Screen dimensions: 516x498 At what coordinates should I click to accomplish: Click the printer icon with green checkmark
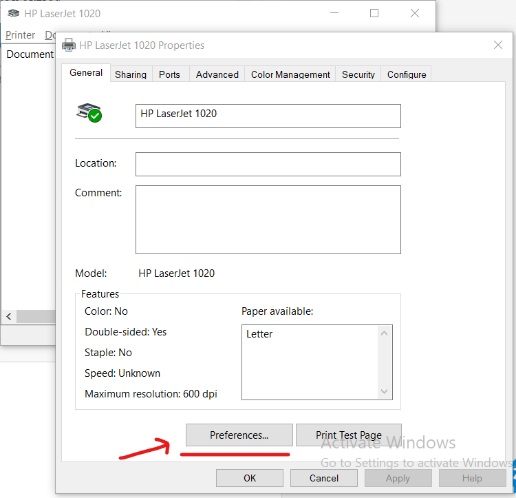89,112
